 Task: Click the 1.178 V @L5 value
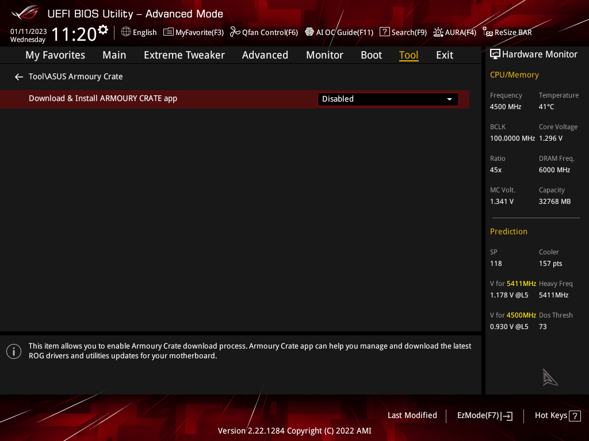[509, 295]
